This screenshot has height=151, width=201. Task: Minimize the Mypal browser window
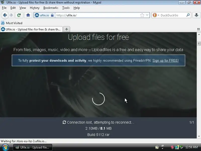click(x=182, y=3)
